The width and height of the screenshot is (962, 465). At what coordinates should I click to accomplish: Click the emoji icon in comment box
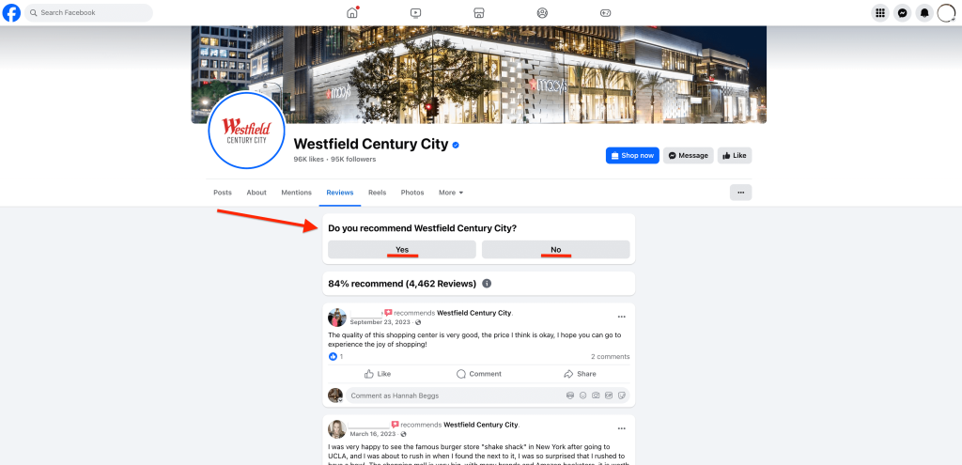point(582,395)
